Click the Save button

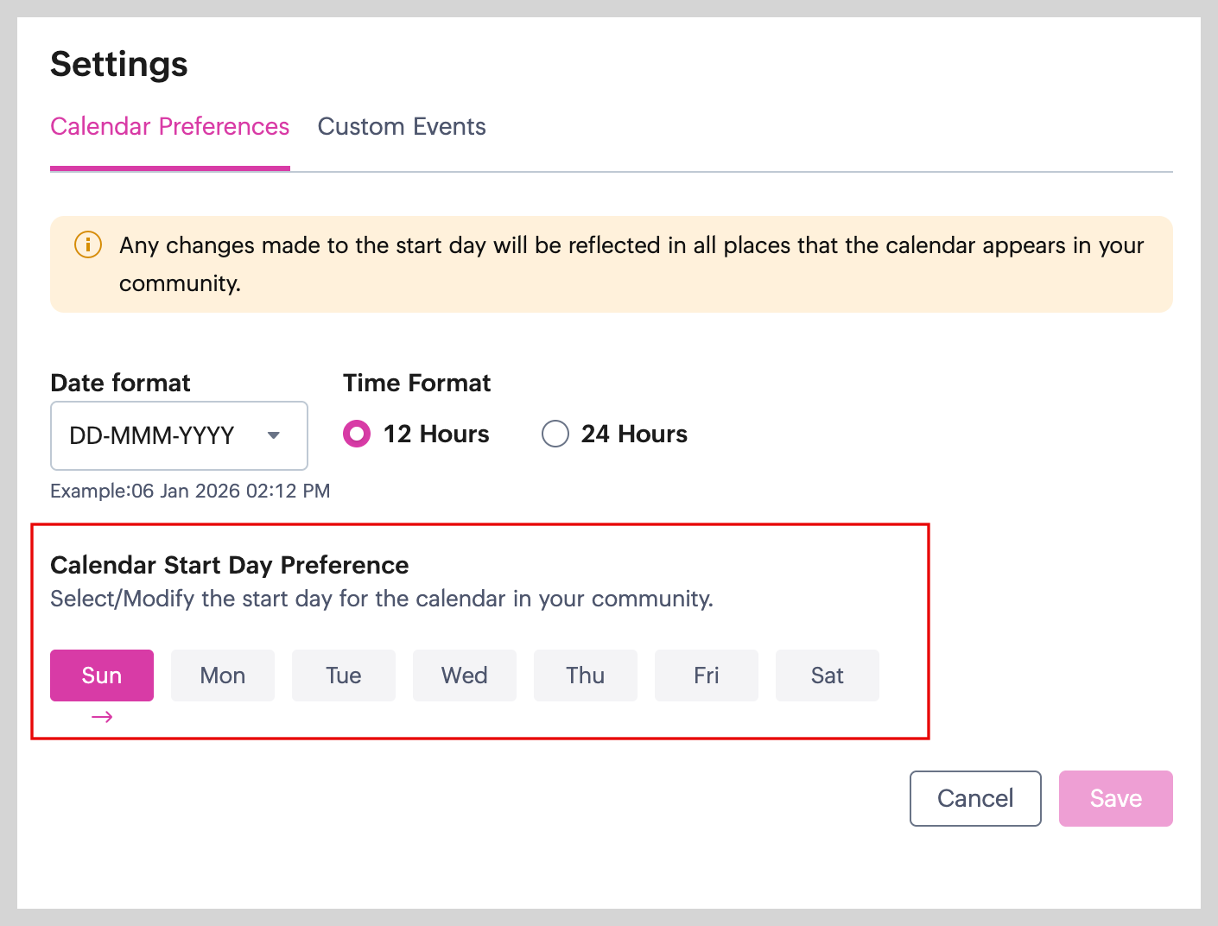1115,798
